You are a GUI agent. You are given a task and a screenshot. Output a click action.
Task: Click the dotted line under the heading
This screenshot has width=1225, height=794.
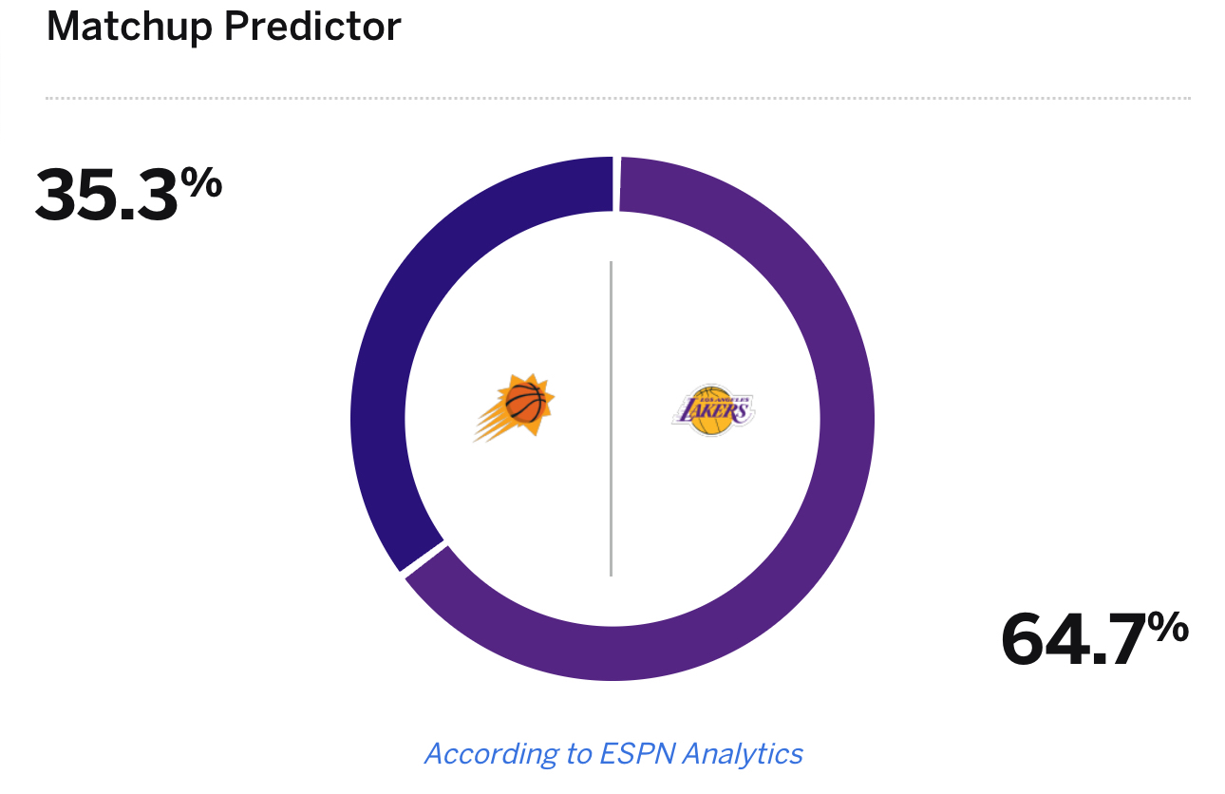pos(617,98)
